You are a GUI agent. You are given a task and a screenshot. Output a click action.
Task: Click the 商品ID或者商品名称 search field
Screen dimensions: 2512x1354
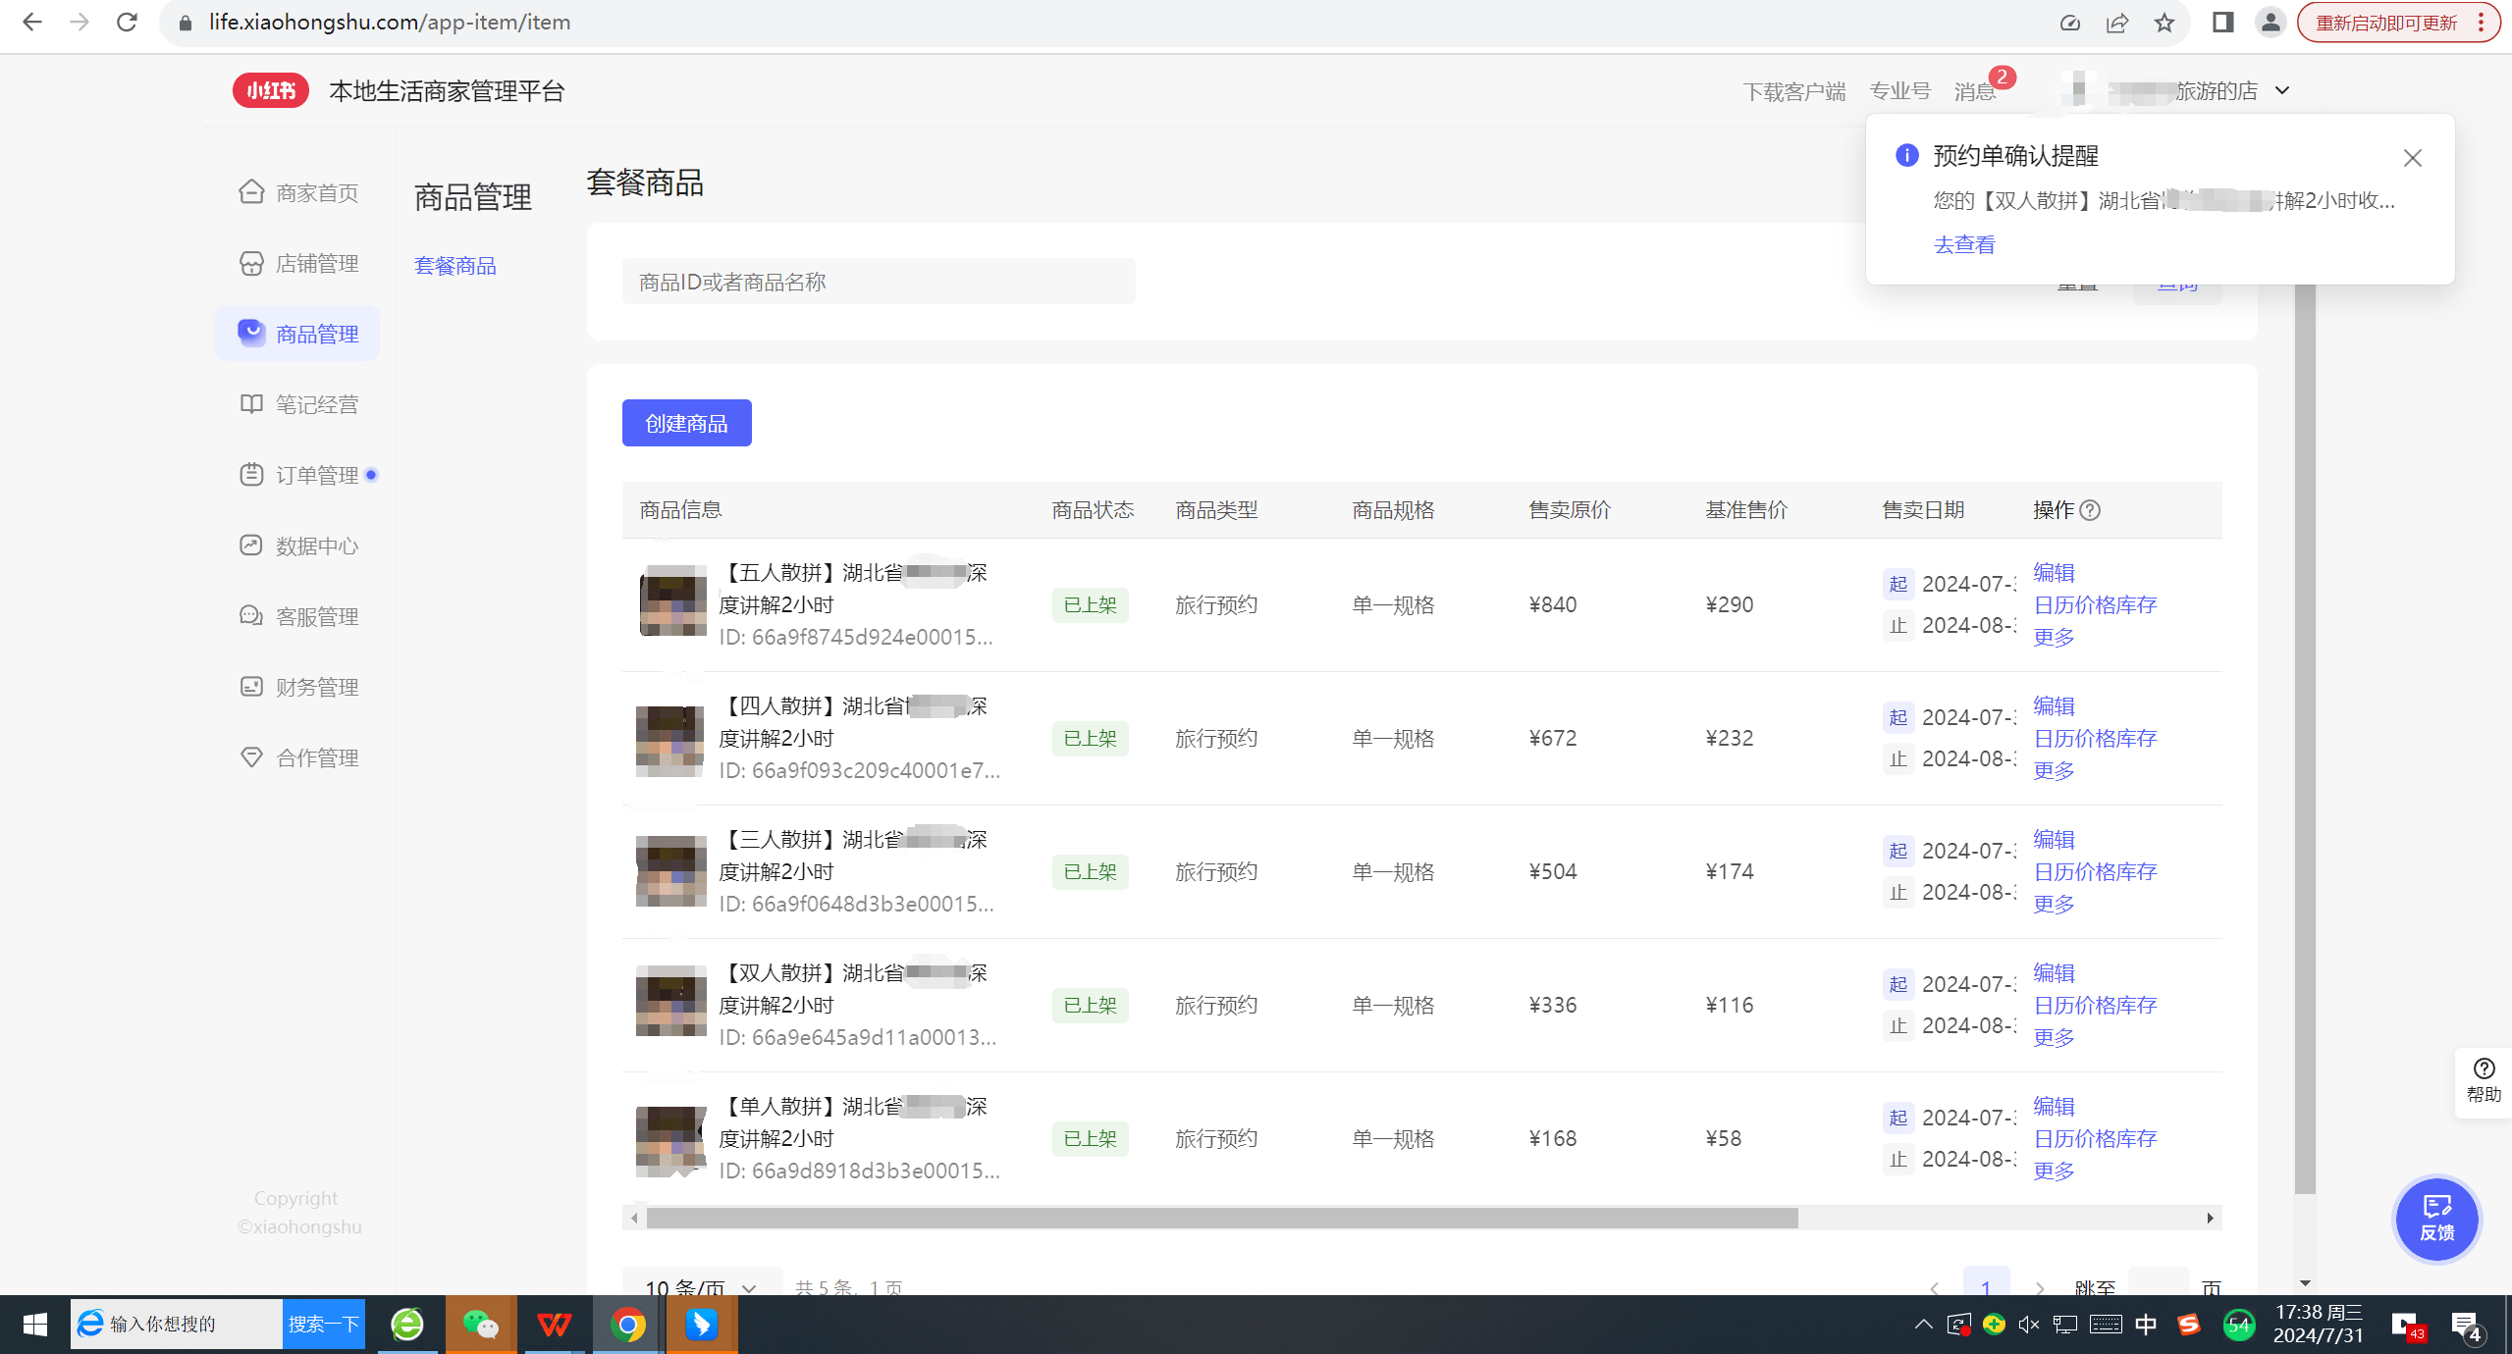click(x=878, y=283)
